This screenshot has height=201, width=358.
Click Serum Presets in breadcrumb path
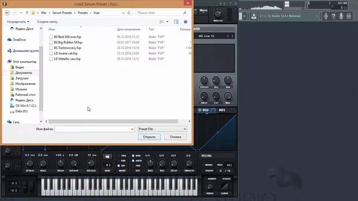[62, 13]
